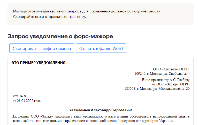
Task: Click the "Скопировать в буфер обмена" button
Action: [x=42, y=48]
